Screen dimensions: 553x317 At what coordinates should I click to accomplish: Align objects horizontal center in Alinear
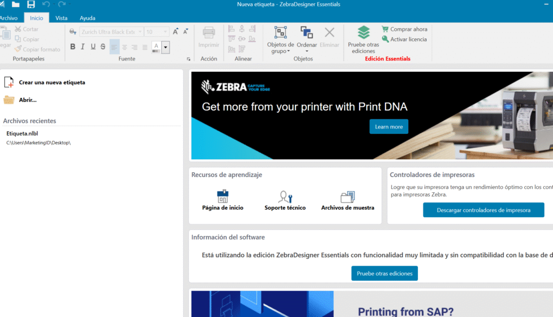tap(242, 29)
